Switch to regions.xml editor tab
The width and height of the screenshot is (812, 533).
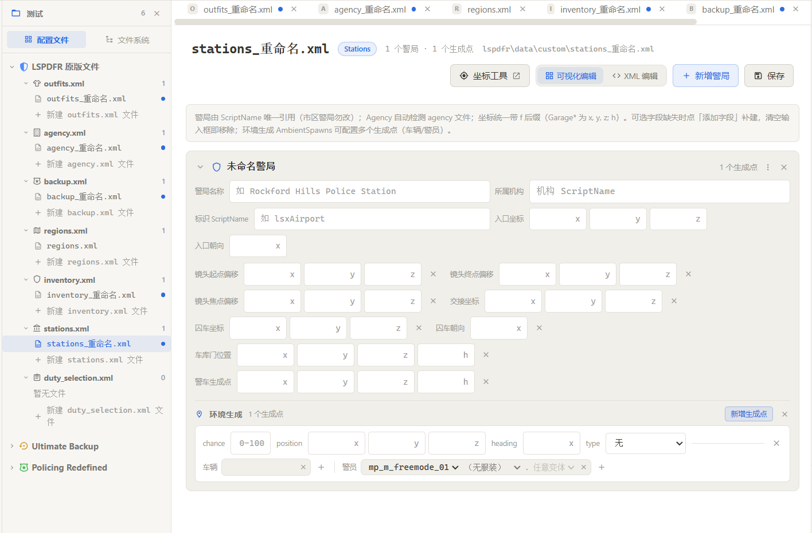[x=489, y=9]
